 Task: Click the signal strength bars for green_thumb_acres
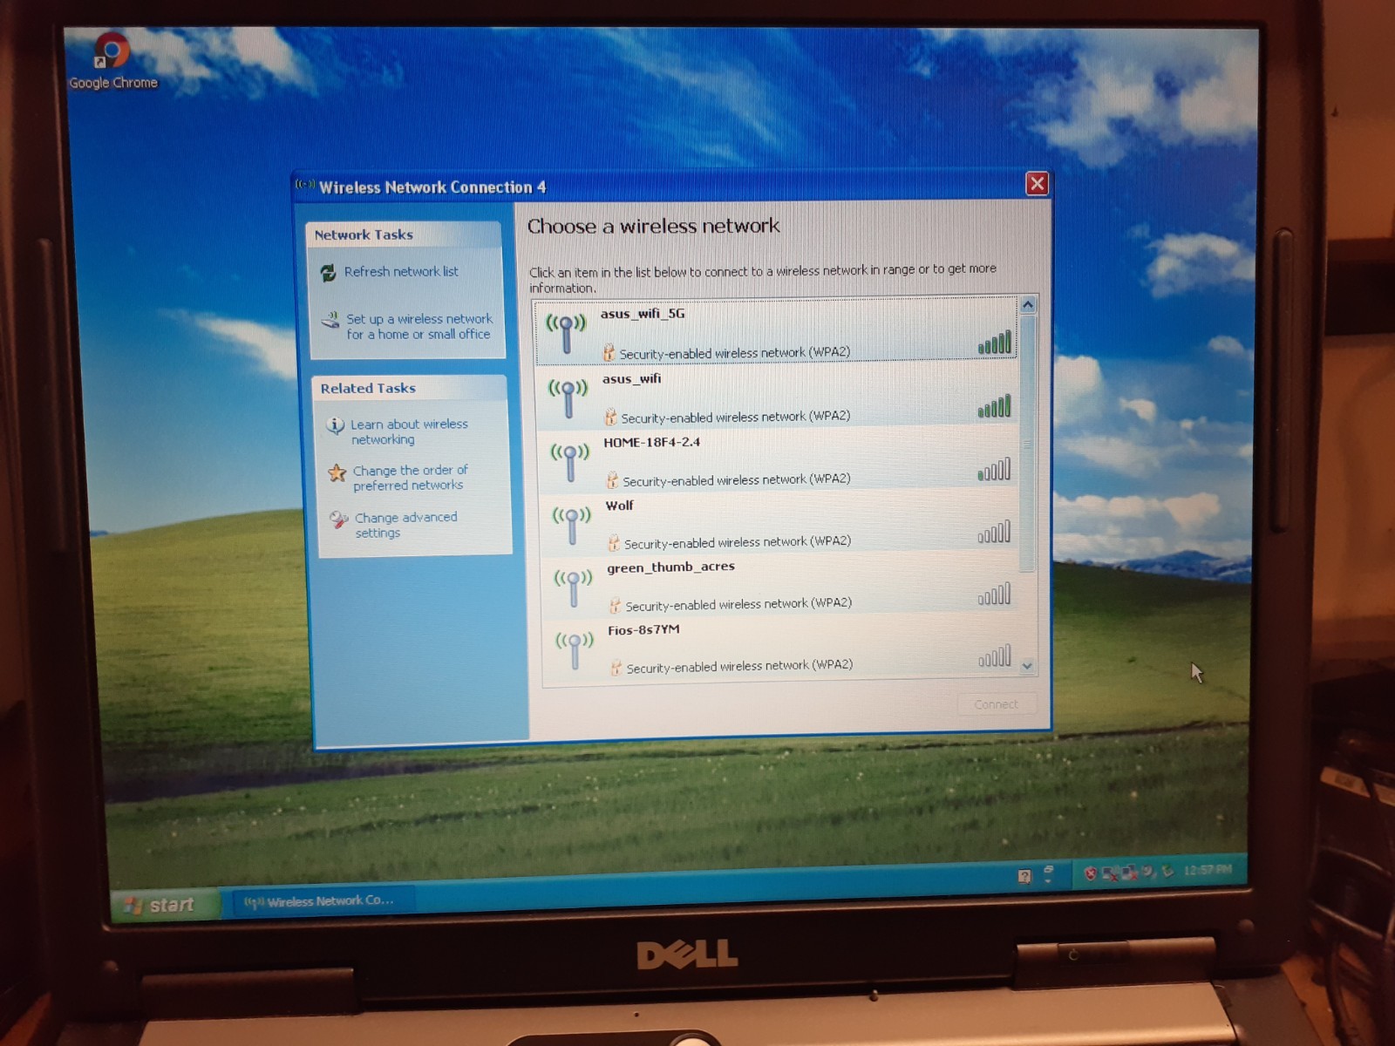click(995, 594)
